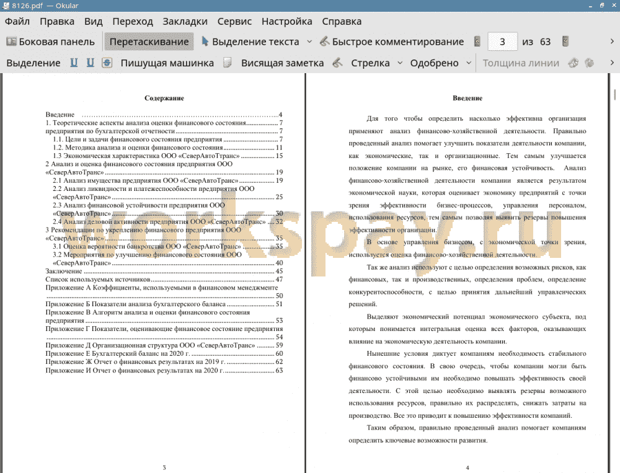The image size is (620, 473).
Task: Click contents entry 1.2. Методика анализа
Action: (x=167, y=148)
